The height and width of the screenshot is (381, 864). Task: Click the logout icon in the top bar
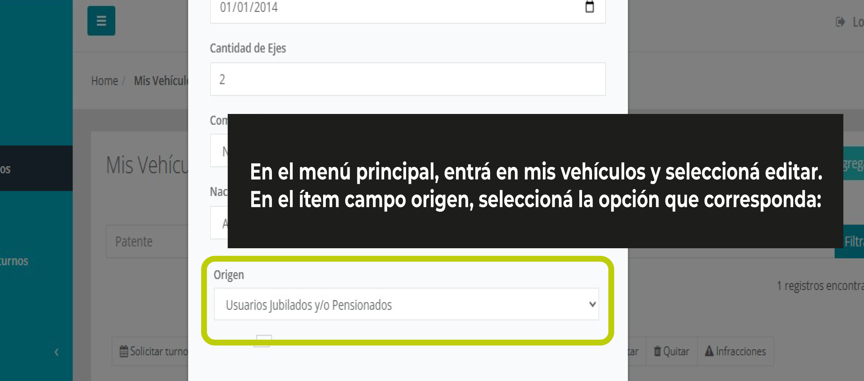pyautogui.click(x=840, y=22)
